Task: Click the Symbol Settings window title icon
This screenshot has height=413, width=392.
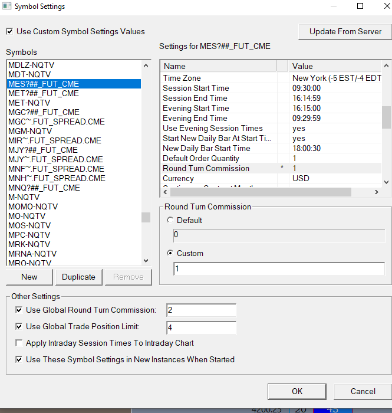Action: point(7,6)
